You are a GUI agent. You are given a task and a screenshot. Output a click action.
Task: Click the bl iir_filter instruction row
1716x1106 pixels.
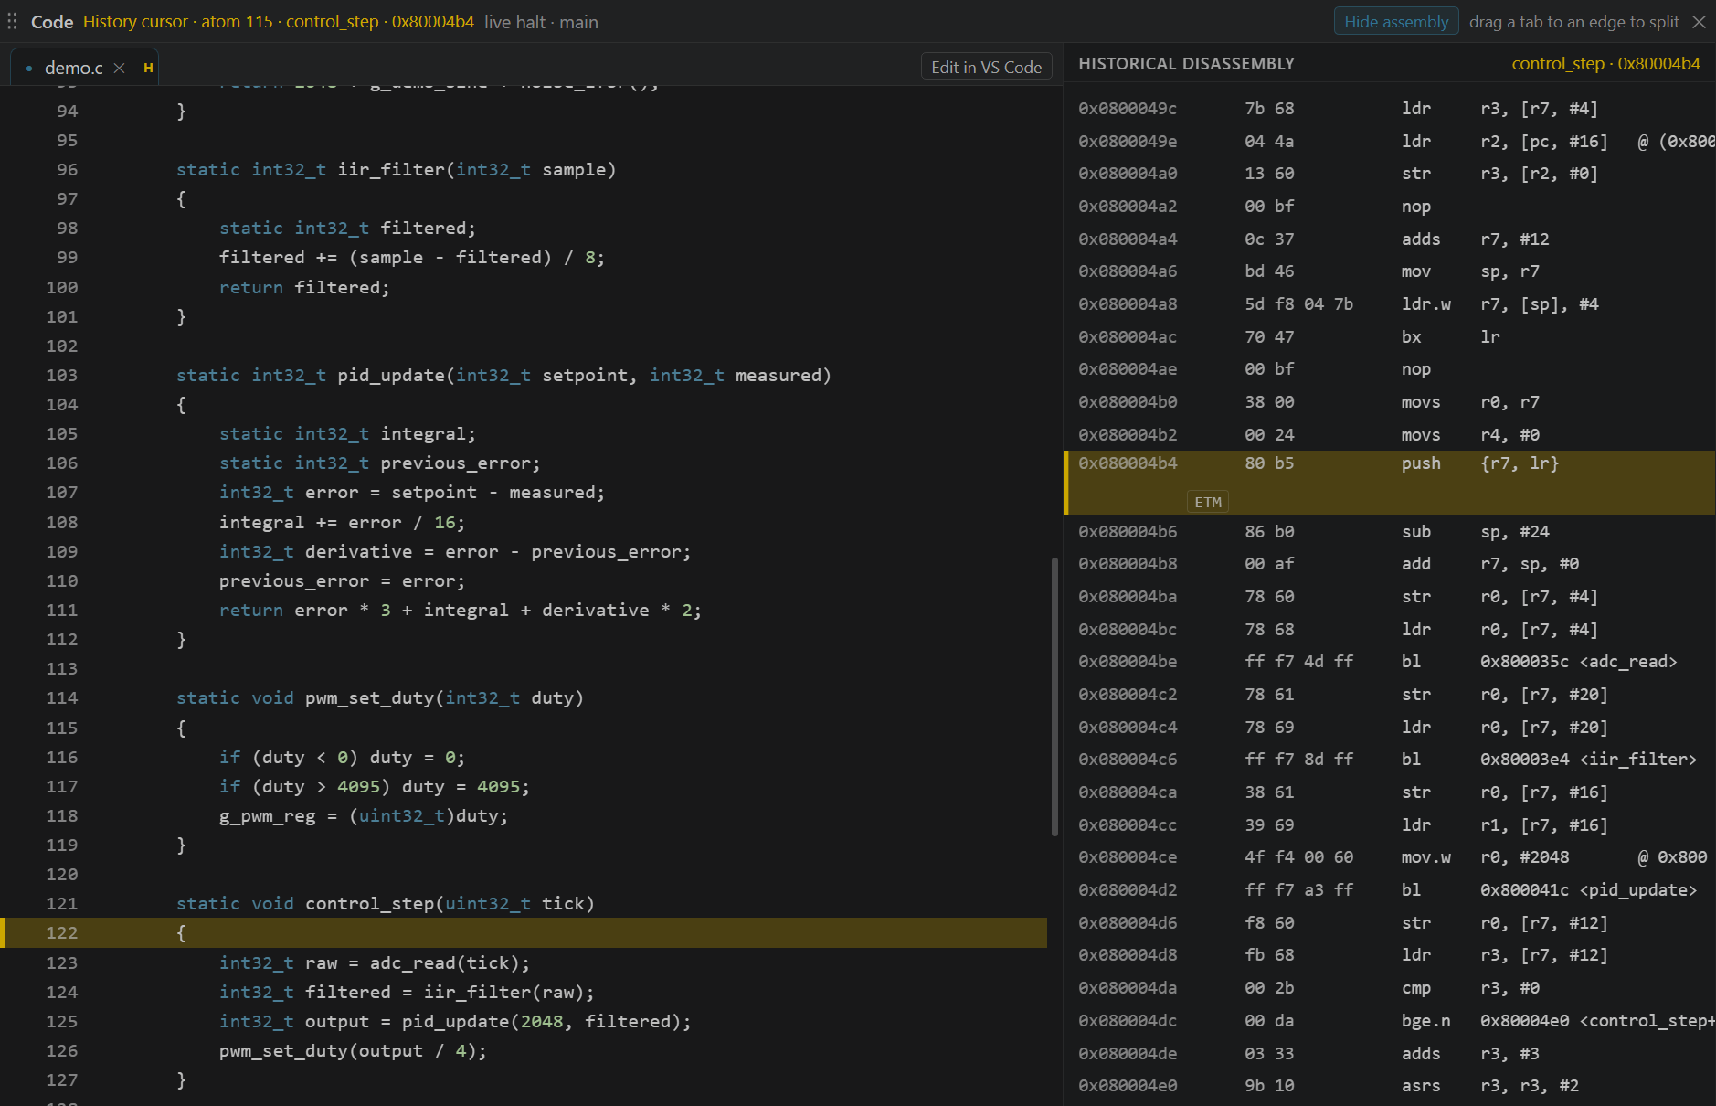click(x=1390, y=759)
